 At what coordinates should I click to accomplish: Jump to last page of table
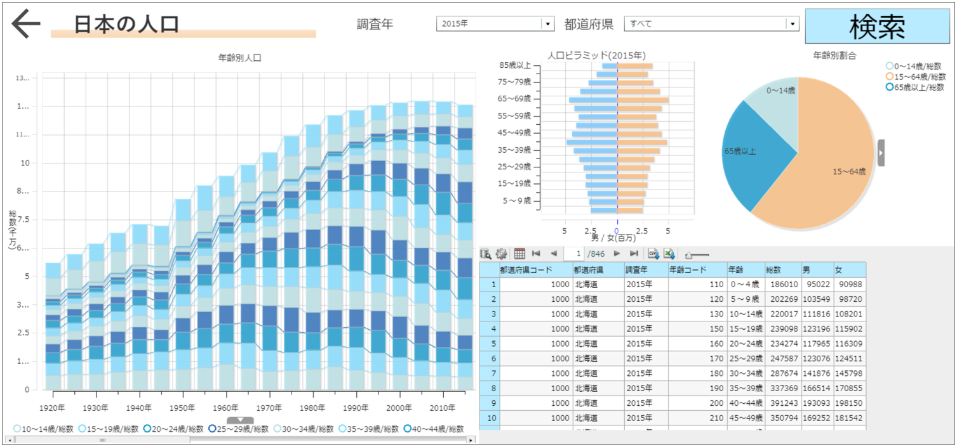pos(633,254)
